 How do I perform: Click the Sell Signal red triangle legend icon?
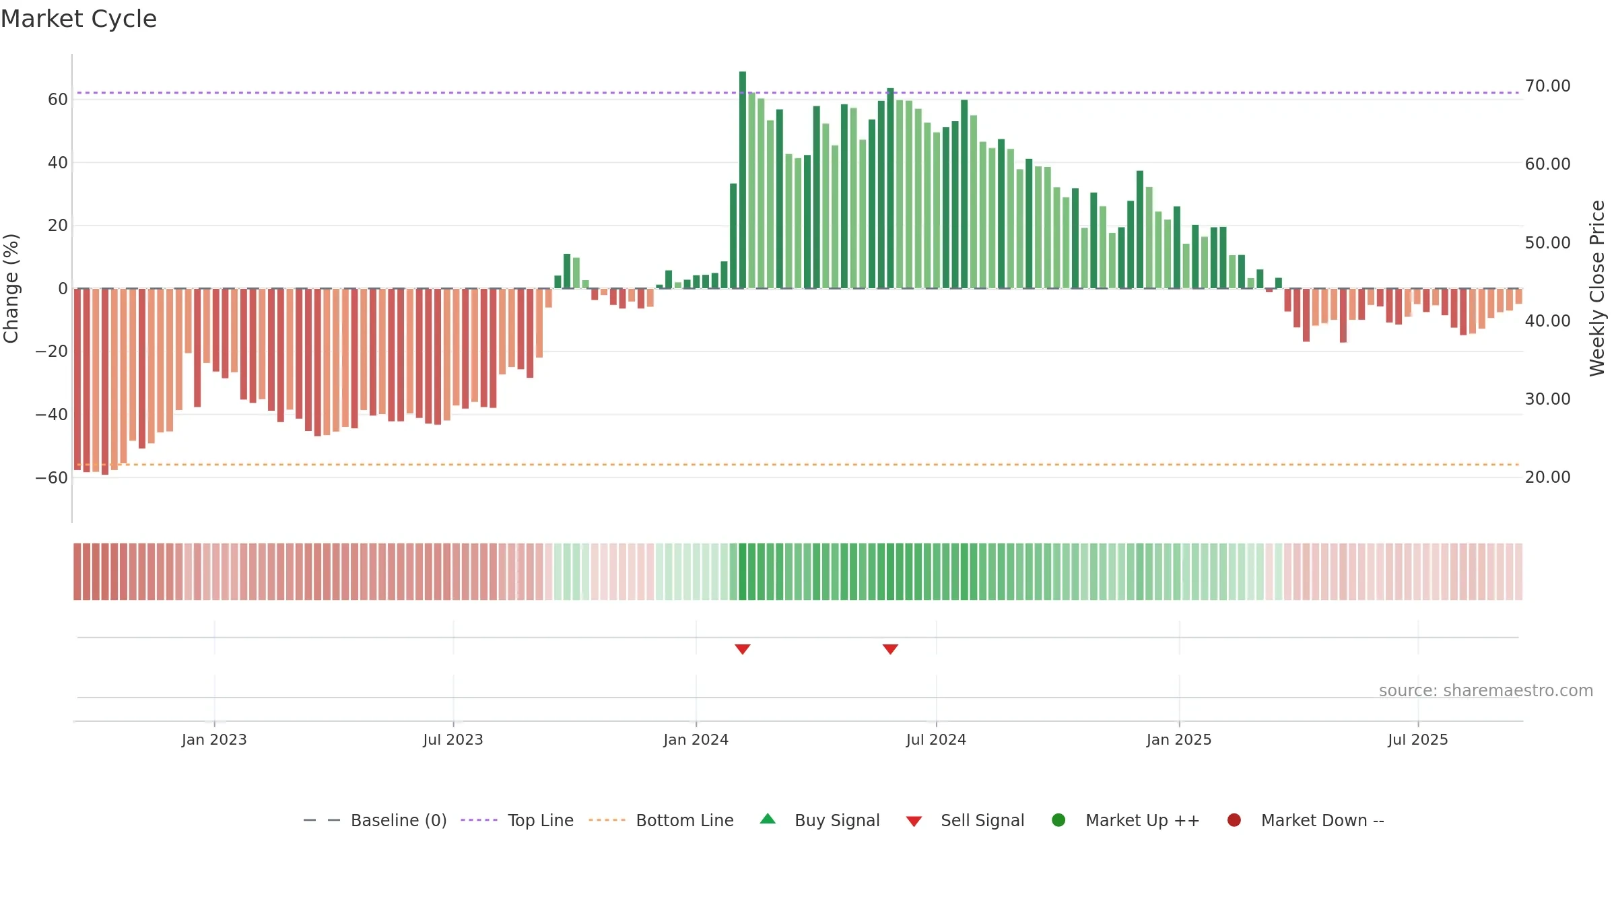point(914,821)
